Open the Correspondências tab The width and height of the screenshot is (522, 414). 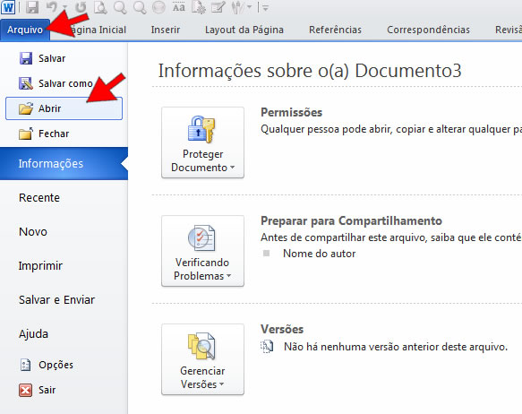point(428,30)
